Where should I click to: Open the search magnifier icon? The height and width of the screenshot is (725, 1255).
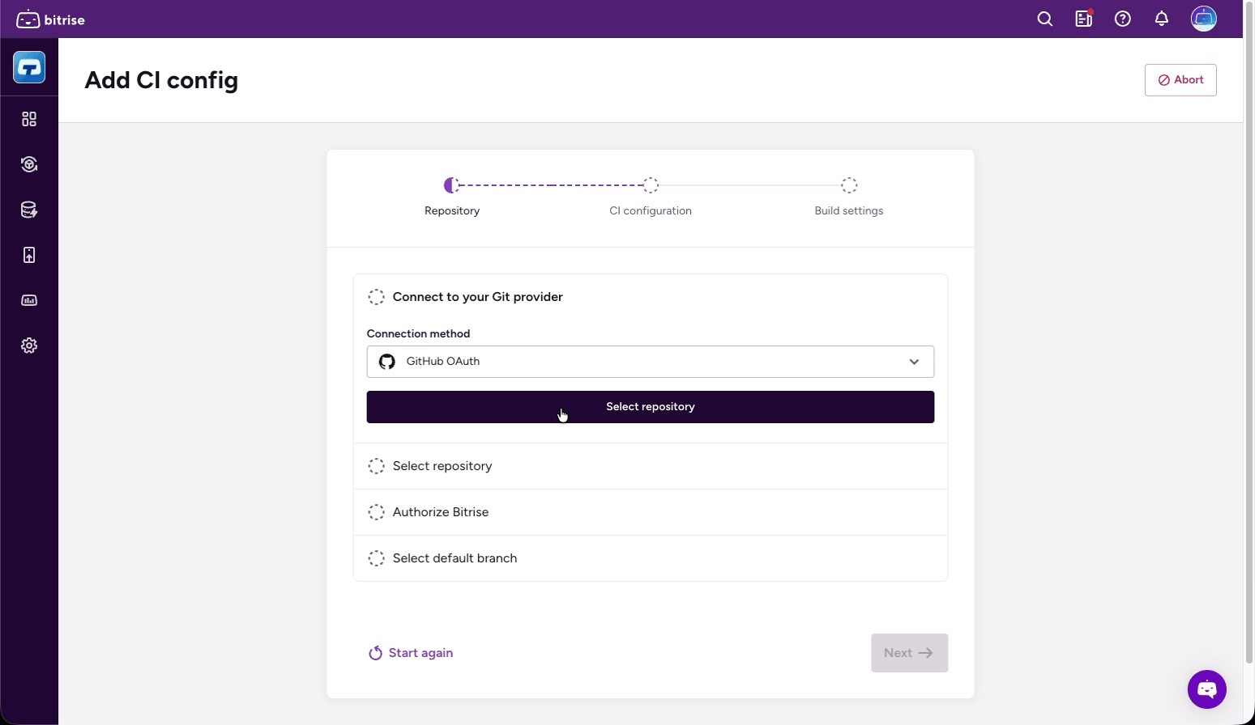coord(1045,19)
